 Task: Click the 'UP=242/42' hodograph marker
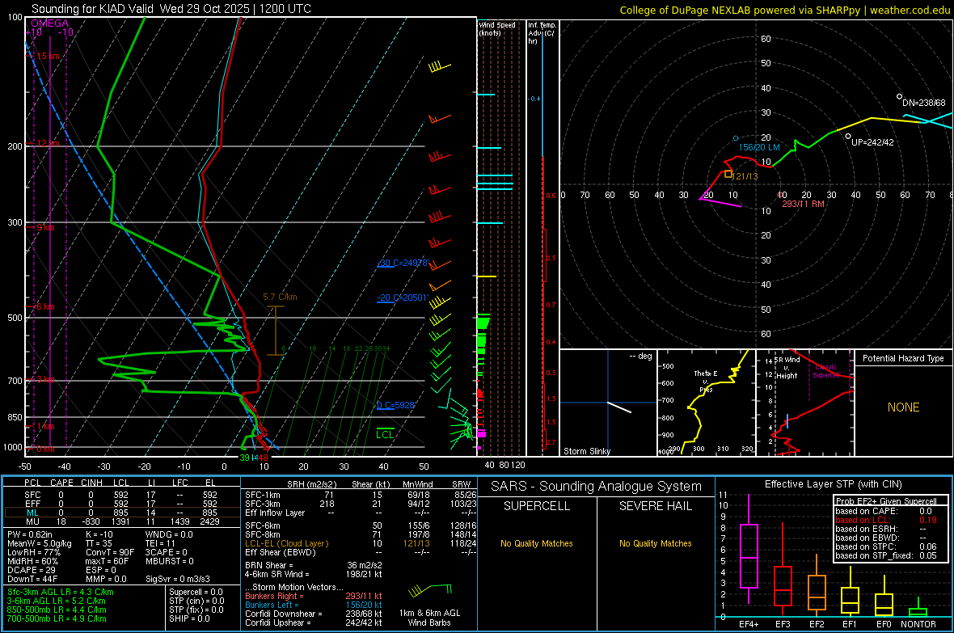pyautogui.click(x=872, y=142)
